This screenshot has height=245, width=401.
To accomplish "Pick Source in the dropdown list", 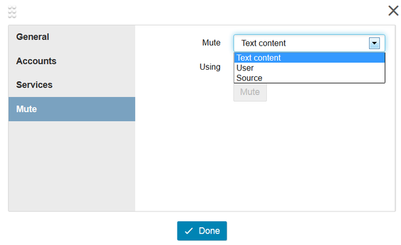I will (x=309, y=78).
